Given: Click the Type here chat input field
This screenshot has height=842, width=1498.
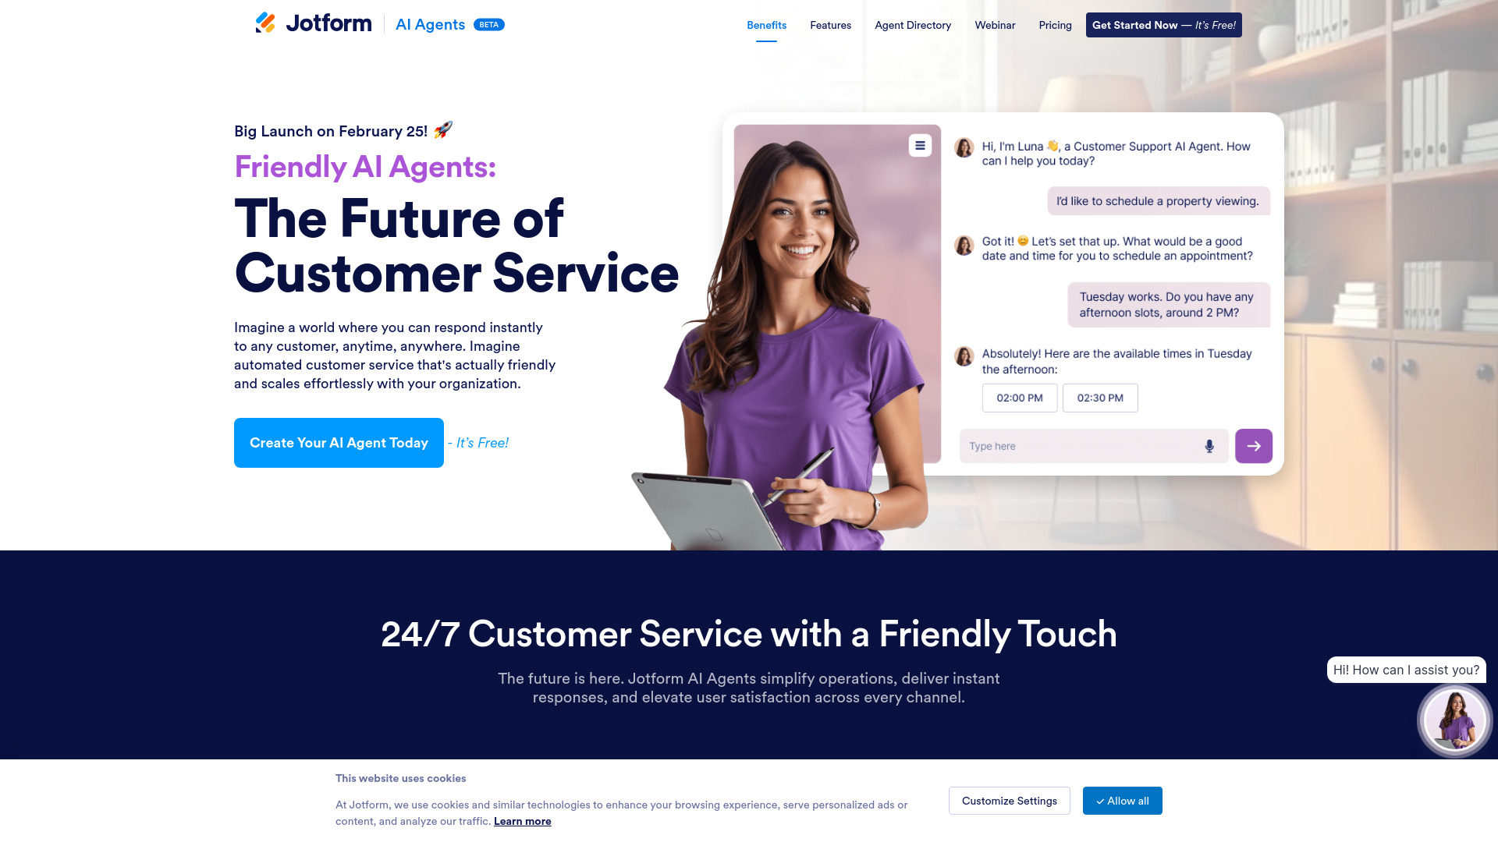Looking at the screenshot, I should click(1081, 446).
